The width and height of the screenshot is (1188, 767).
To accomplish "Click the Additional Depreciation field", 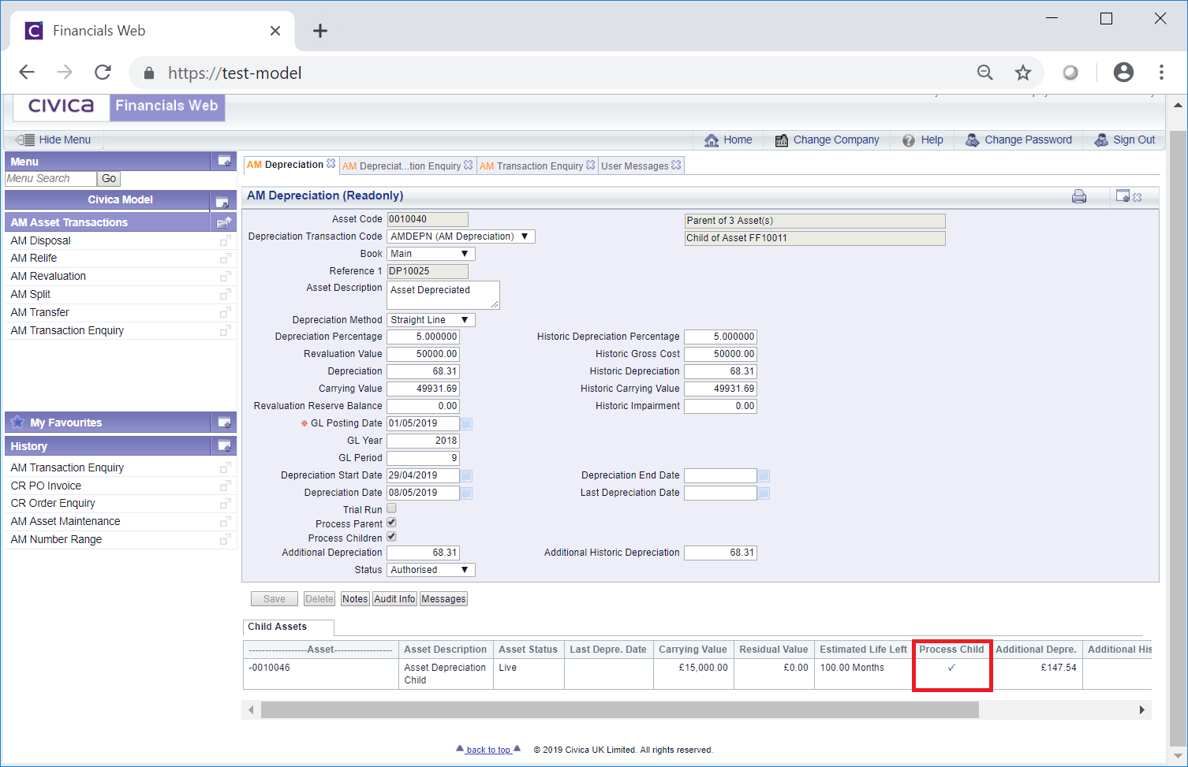I will coord(423,553).
